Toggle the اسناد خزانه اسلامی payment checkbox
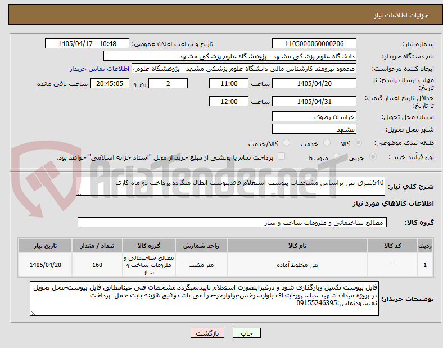Screen dimensions: 443x348 coord(282,156)
